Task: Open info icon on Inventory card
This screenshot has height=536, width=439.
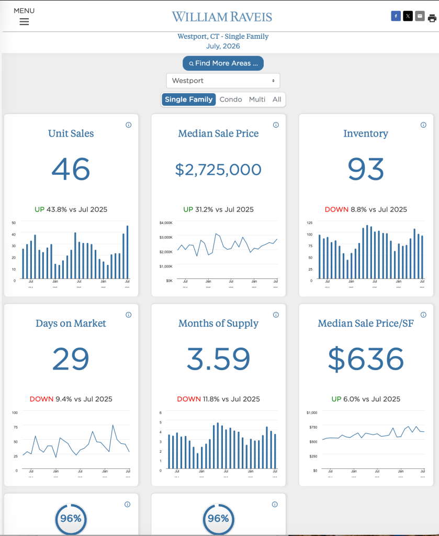Action: tap(423, 125)
